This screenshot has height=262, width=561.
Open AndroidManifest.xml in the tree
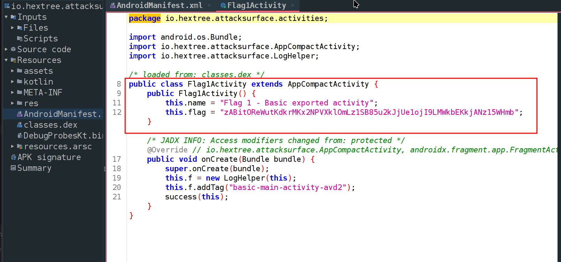63,114
